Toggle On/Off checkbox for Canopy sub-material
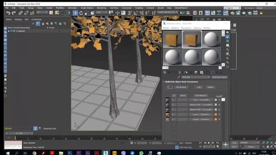 [x=219, y=120]
